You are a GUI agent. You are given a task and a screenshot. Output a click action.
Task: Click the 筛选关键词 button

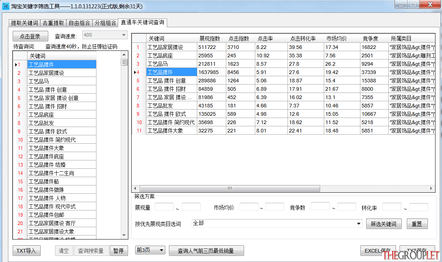point(384,224)
